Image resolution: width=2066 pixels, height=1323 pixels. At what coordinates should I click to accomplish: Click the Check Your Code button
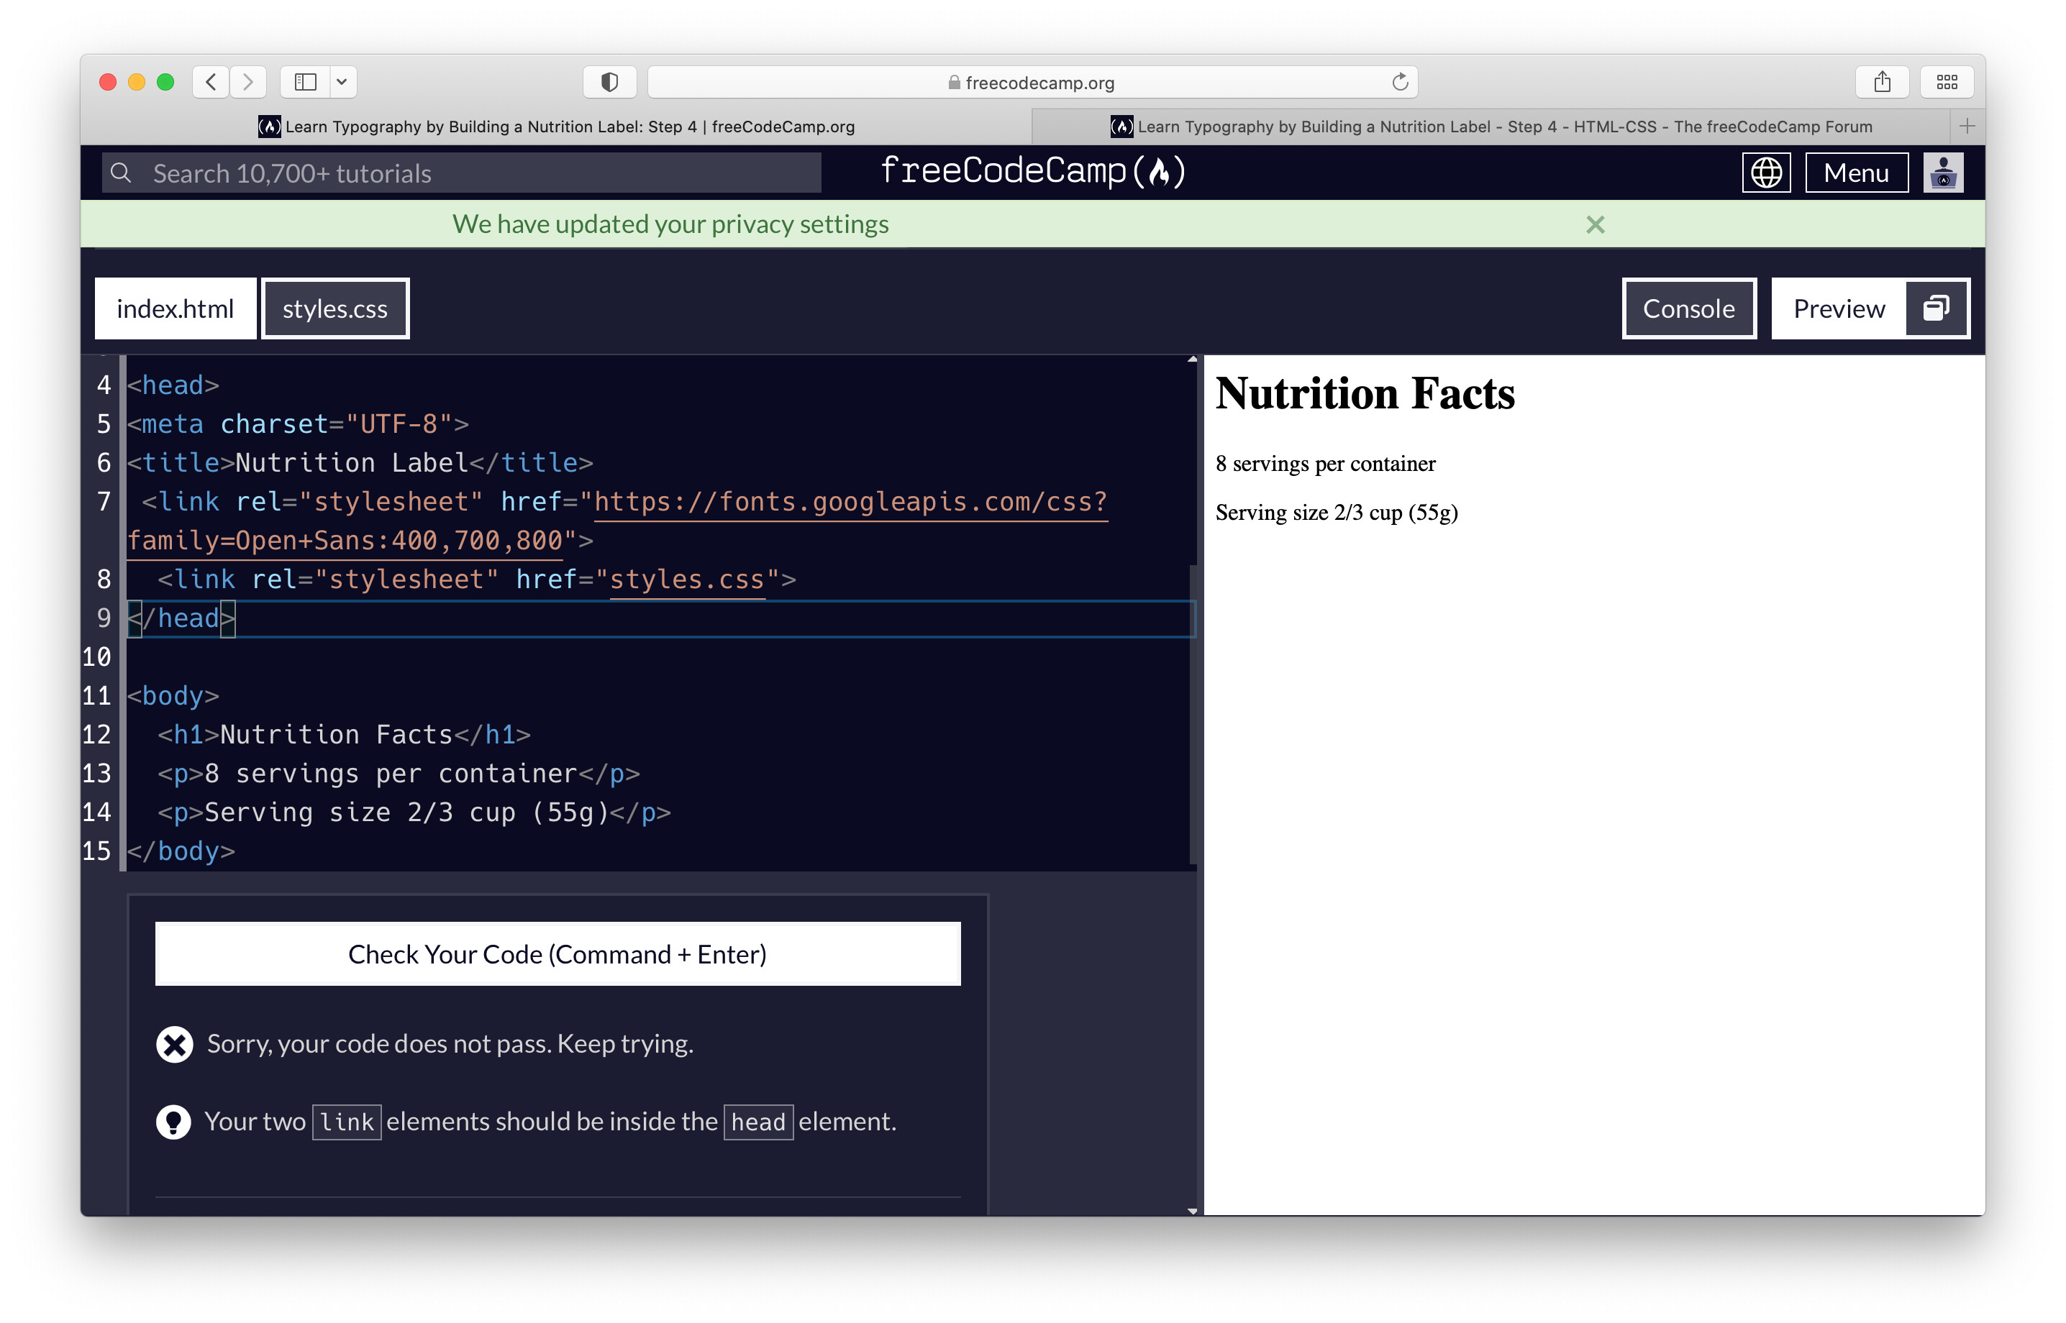[x=557, y=953]
